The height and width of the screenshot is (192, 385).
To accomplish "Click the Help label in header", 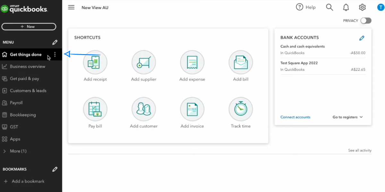I will tap(311, 7).
